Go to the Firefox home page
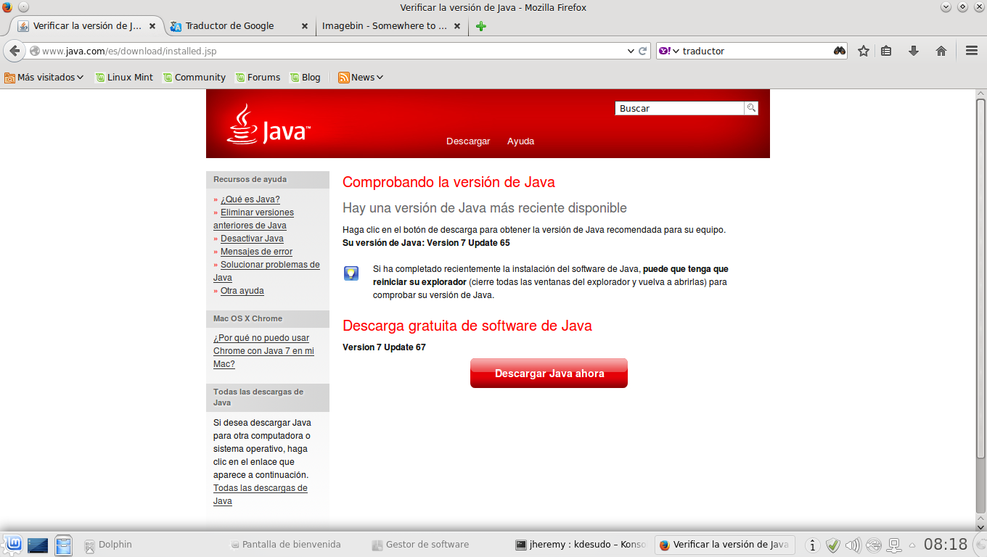Screen dimensions: 987x557 click(x=941, y=51)
